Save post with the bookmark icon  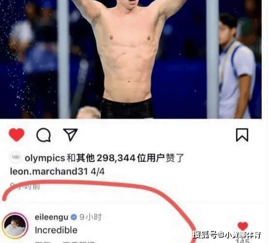pos(242,135)
